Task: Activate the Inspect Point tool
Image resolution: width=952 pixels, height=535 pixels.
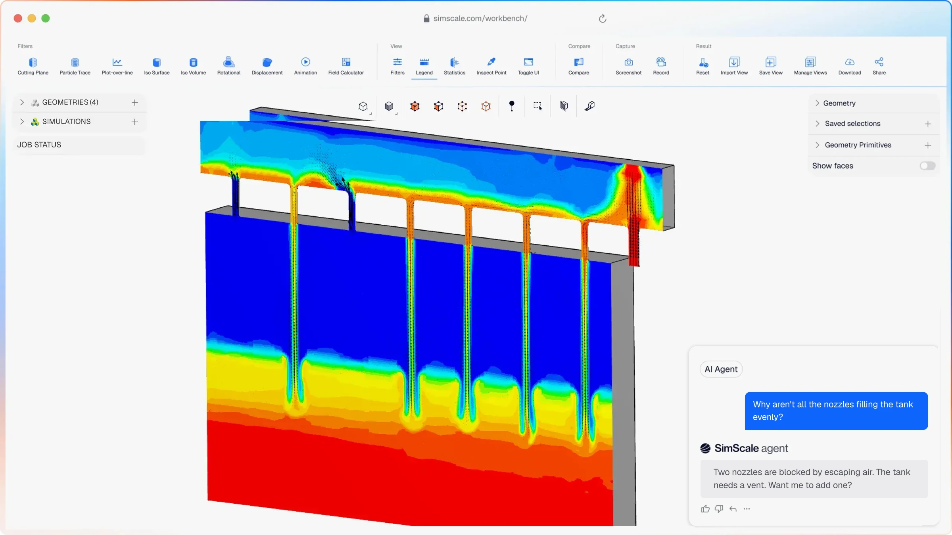Action: pos(491,66)
